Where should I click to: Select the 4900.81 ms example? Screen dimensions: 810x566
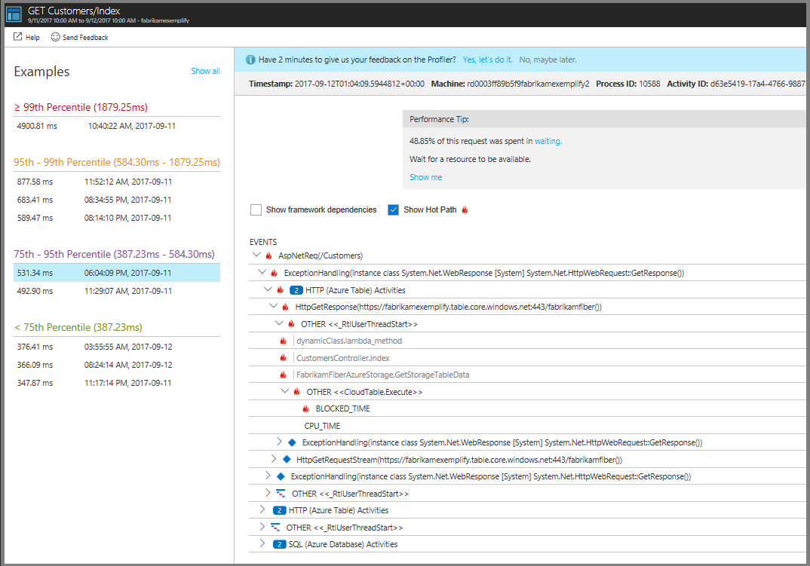(117, 126)
